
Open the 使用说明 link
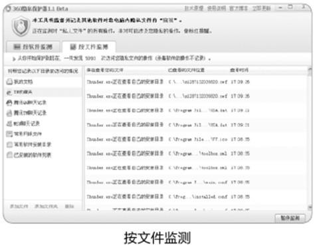point(216,9)
